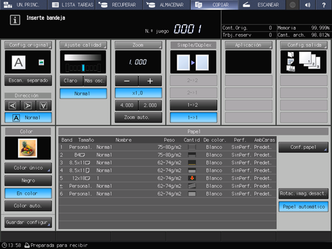Click the information icon next to Inserte bandeja
Screen dimensions: 332x249
15,20
